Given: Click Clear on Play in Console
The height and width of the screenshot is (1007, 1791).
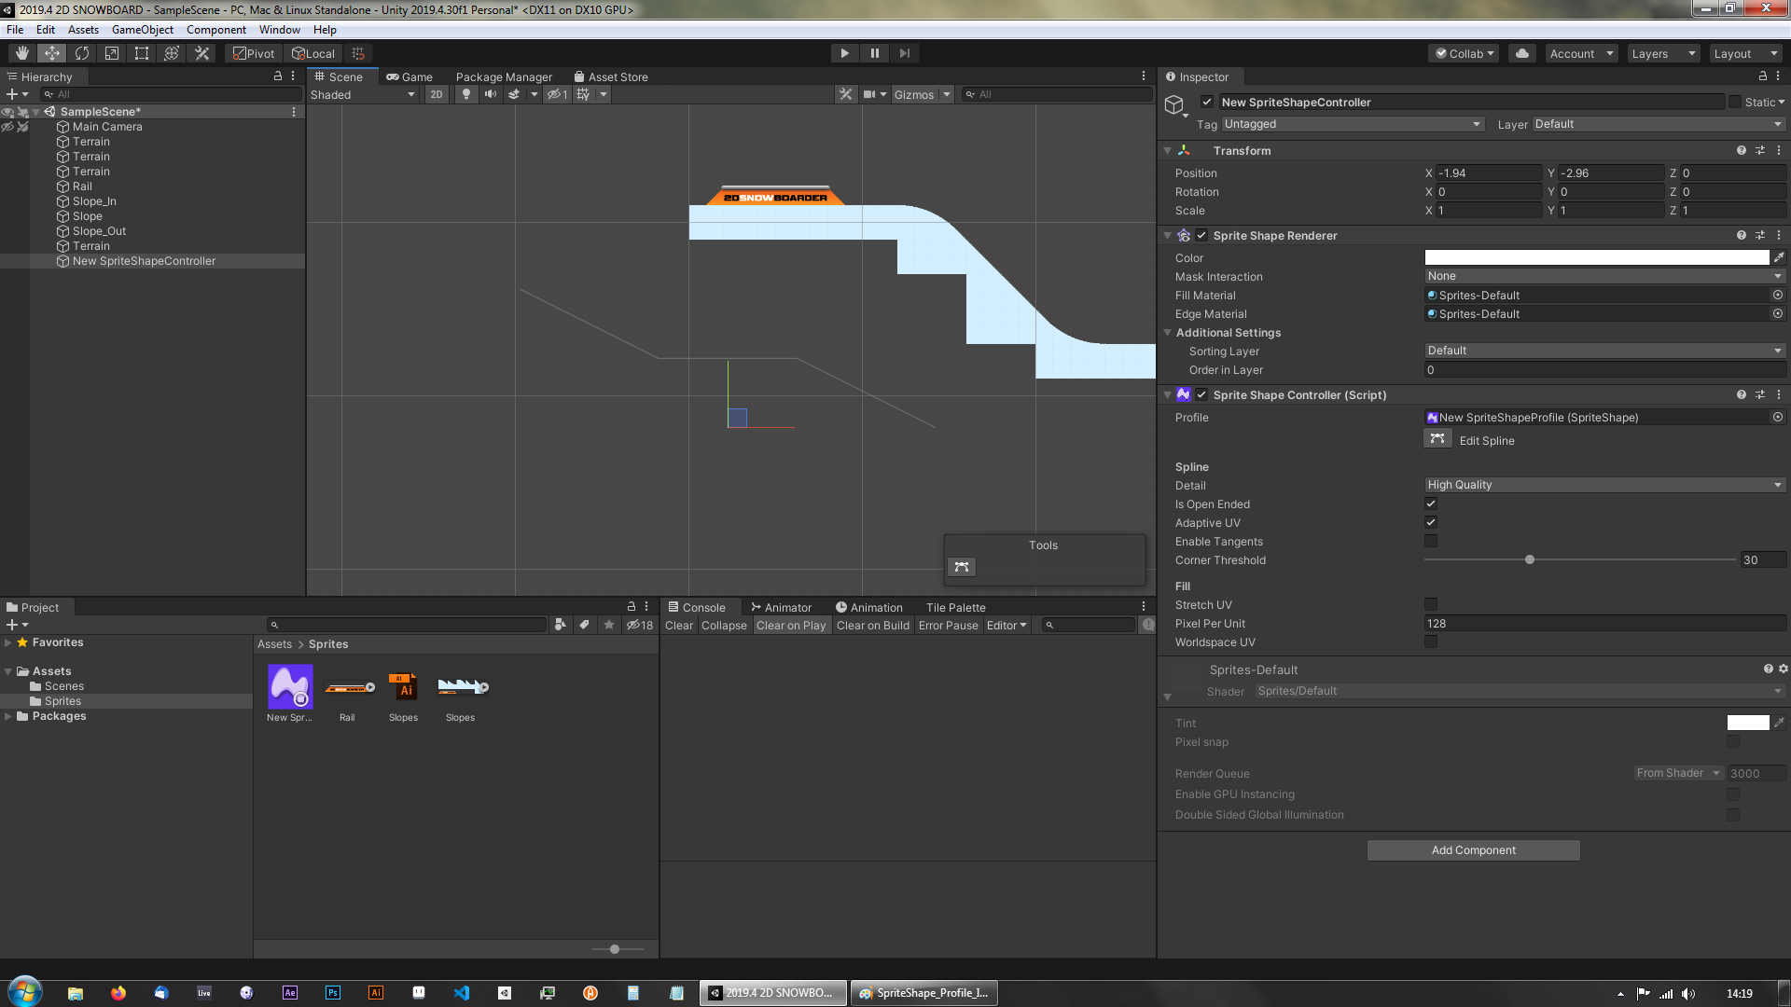Looking at the screenshot, I should pos(791,626).
